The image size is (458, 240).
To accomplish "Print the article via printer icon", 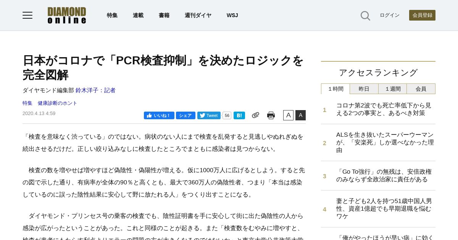I will tap(271, 115).
